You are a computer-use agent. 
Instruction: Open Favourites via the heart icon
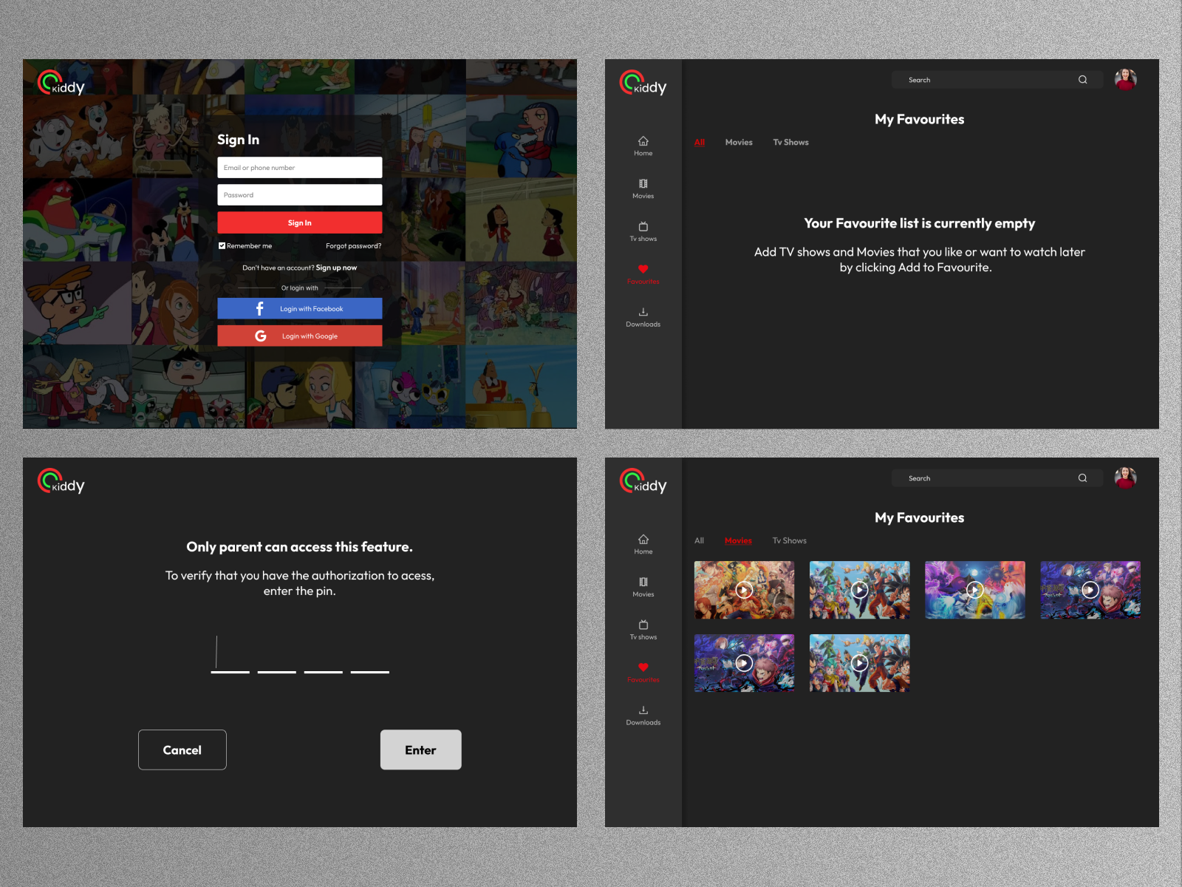click(x=643, y=269)
